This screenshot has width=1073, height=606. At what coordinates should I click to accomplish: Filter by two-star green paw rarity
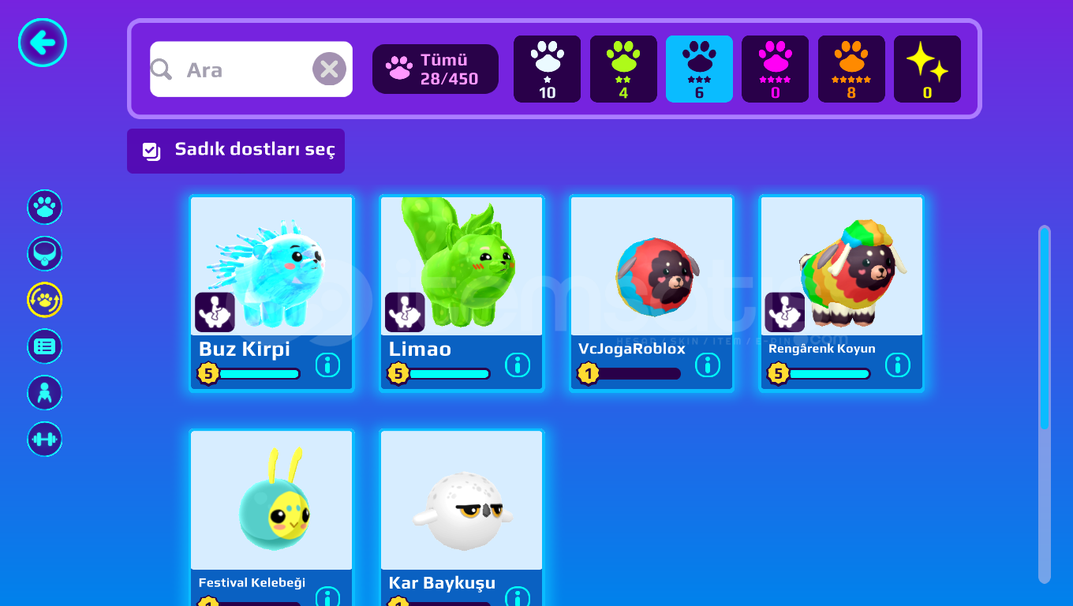623,69
